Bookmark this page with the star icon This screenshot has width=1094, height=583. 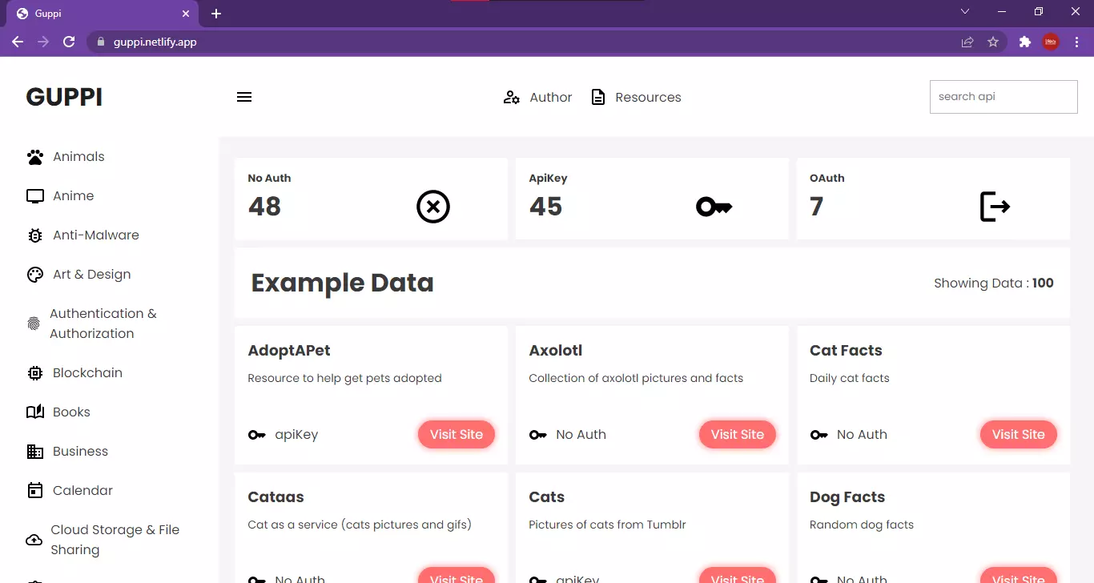pyautogui.click(x=993, y=42)
